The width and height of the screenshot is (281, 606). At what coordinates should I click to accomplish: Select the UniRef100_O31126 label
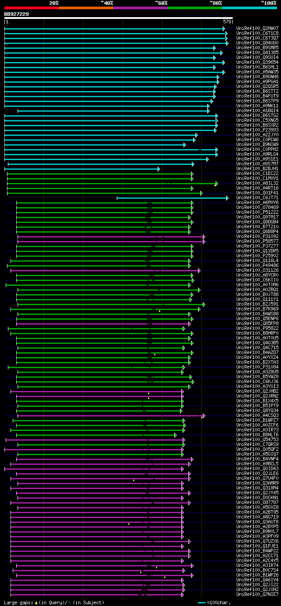pyautogui.click(x=257, y=270)
